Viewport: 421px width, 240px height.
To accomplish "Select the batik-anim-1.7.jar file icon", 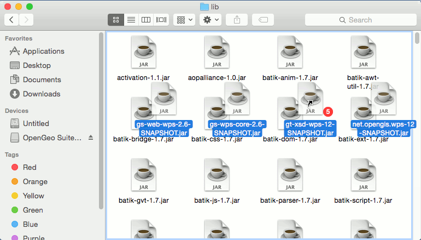I will [290, 53].
